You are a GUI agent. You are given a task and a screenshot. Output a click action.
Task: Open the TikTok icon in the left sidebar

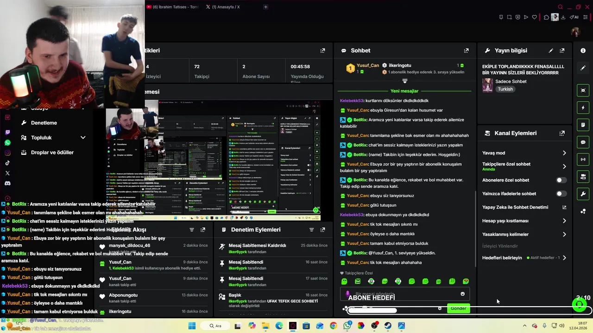7,163
